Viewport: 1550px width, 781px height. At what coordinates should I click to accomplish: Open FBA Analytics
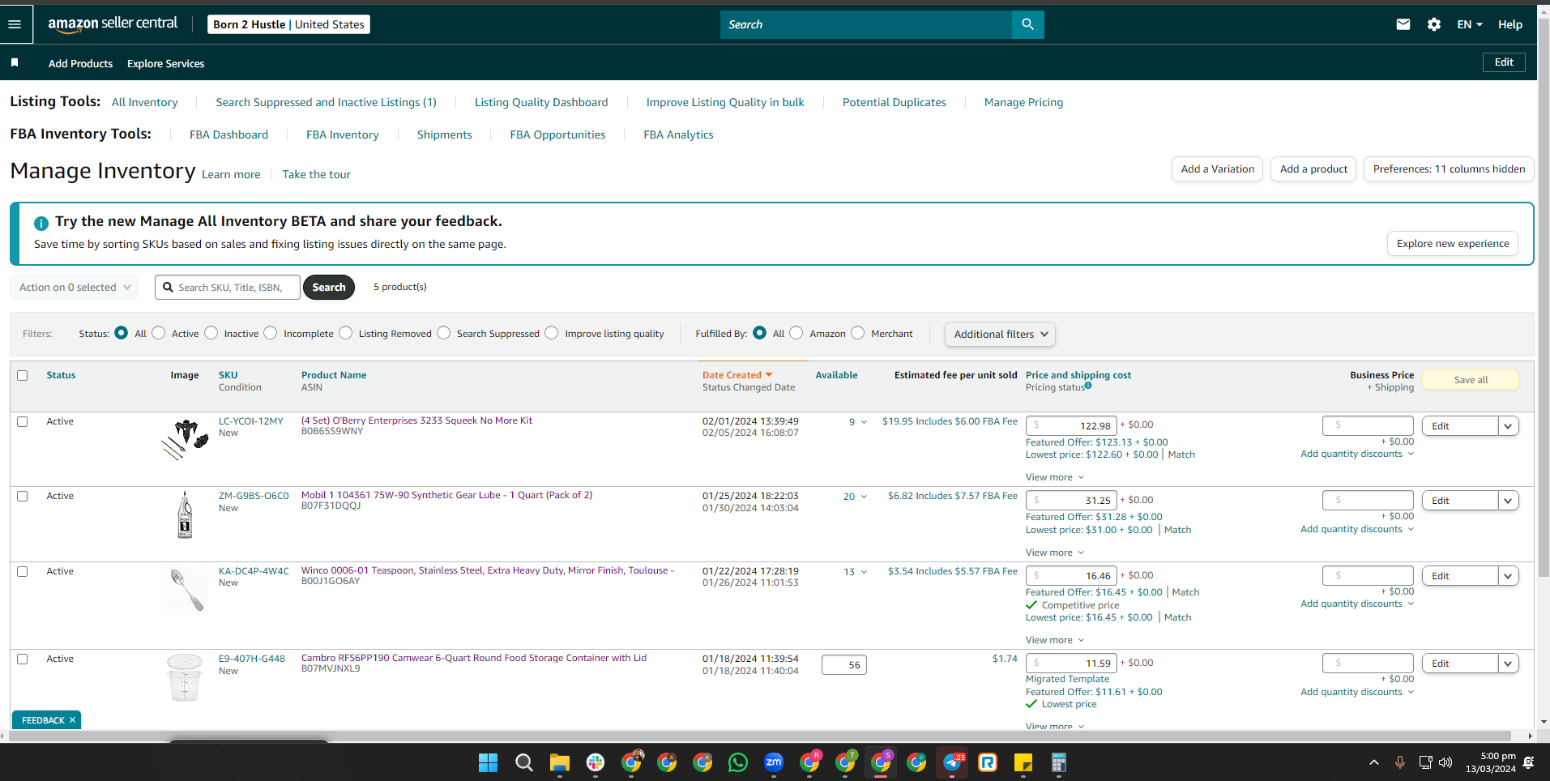tap(678, 134)
